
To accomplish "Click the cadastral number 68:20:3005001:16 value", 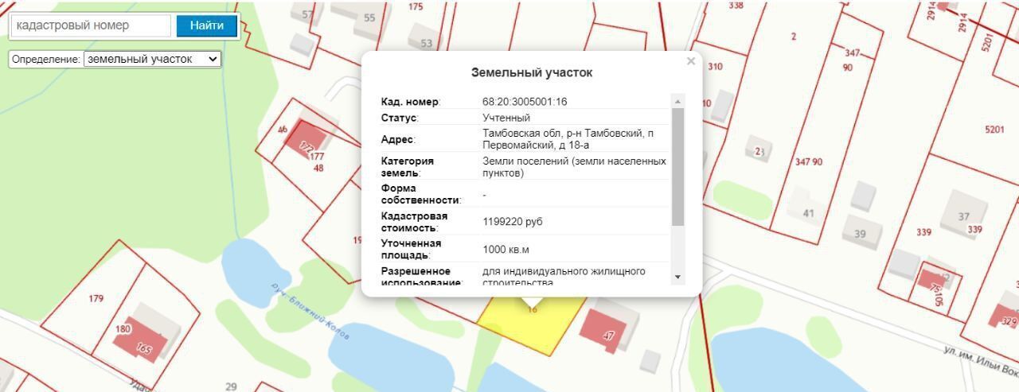I will coord(525,102).
